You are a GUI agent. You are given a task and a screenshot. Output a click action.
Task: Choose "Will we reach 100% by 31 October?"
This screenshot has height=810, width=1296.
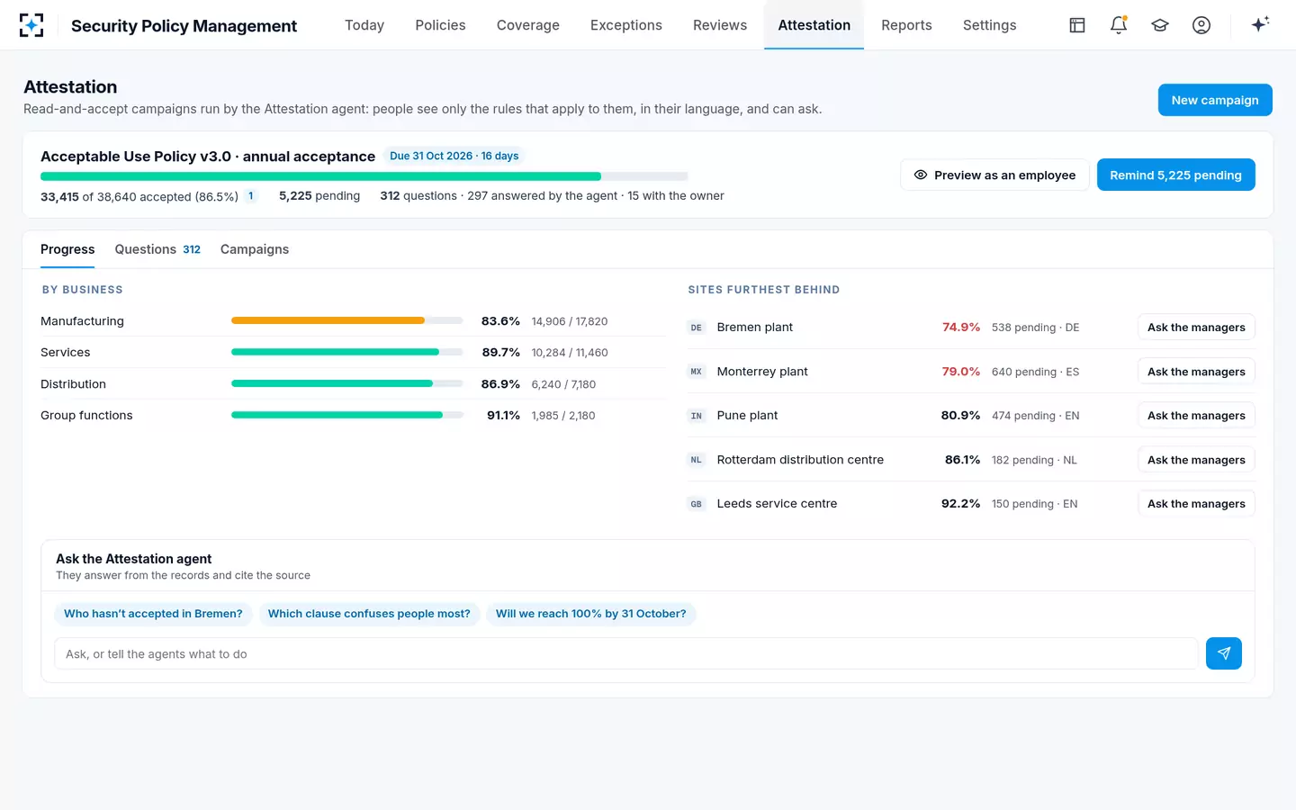click(x=590, y=614)
